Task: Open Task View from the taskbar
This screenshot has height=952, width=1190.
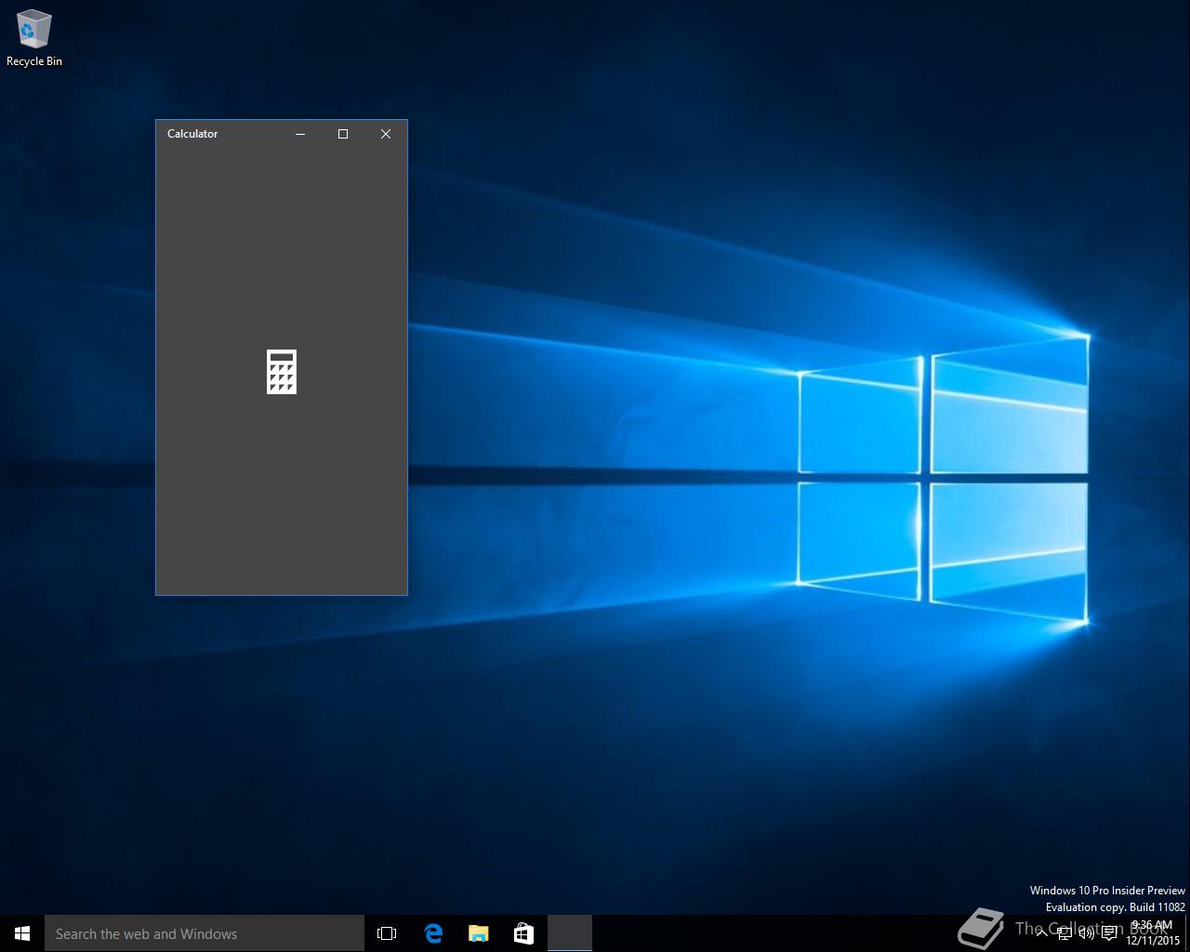Action: click(x=387, y=933)
